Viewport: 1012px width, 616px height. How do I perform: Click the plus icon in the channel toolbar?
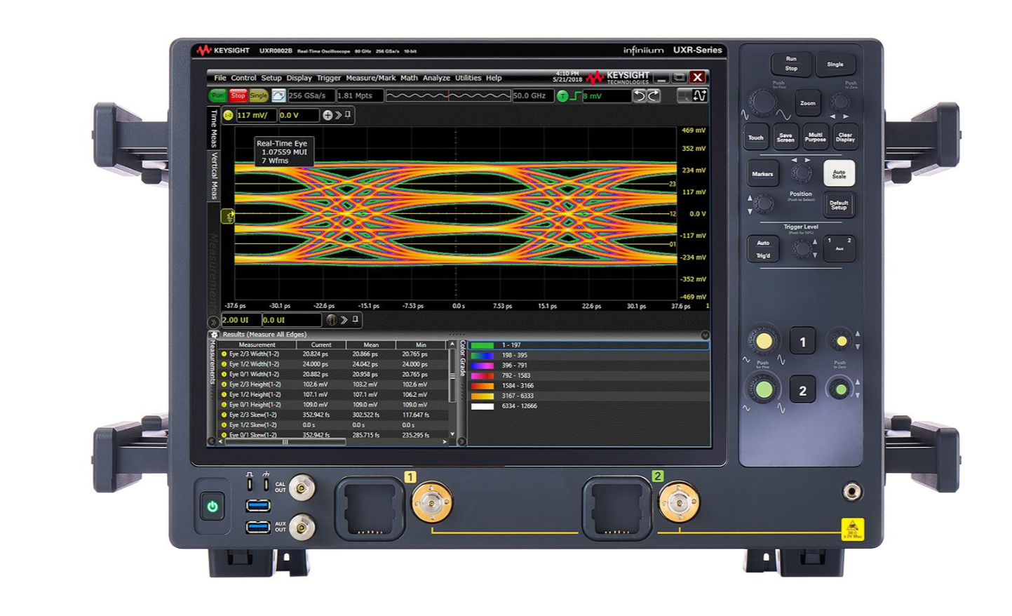(328, 116)
